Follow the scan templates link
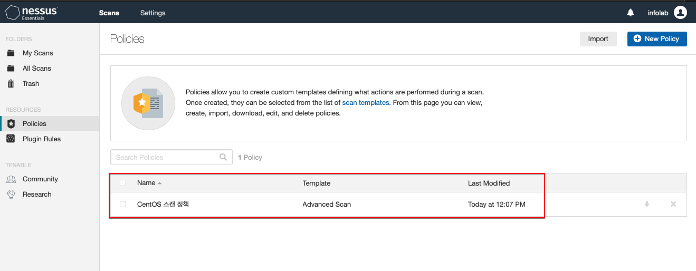 (x=366, y=103)
